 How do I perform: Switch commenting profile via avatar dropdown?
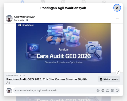pyautogui.click(x=9, y=91)
